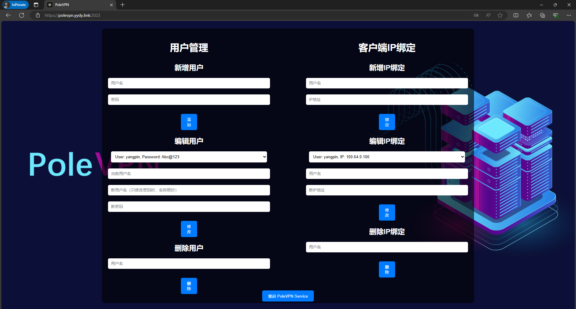The image size is (576, 309).
Task: Focus the username field under 新增IP绑定
Action: 387,83
